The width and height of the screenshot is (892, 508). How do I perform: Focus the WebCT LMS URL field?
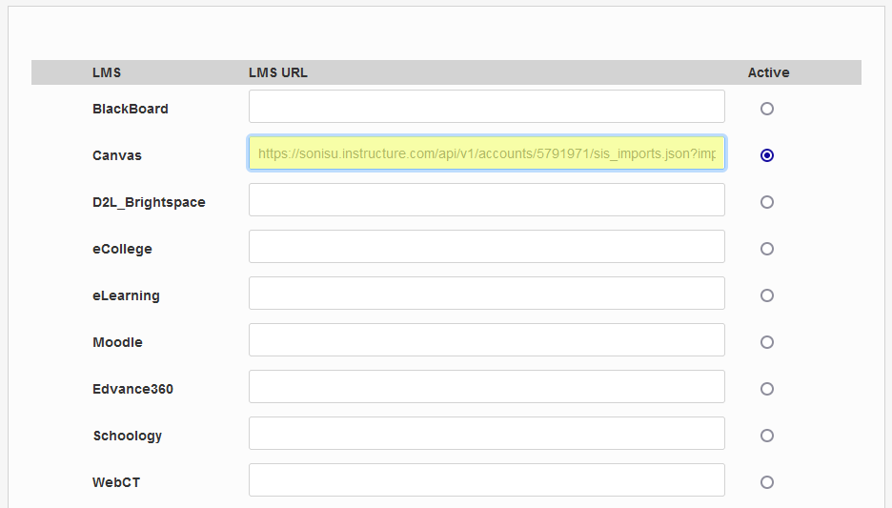coord(486,479)
